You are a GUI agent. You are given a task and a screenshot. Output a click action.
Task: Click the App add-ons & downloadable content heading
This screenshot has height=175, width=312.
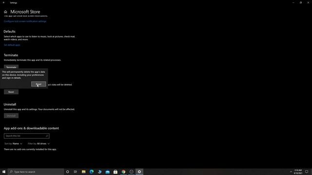pos(31,128)
